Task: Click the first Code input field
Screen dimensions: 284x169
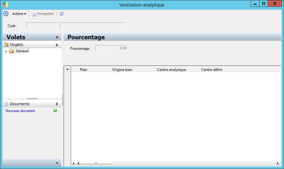Action: [42, 26]
